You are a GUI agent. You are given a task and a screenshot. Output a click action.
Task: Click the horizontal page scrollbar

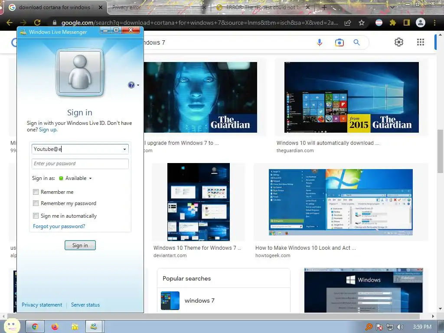213,316
